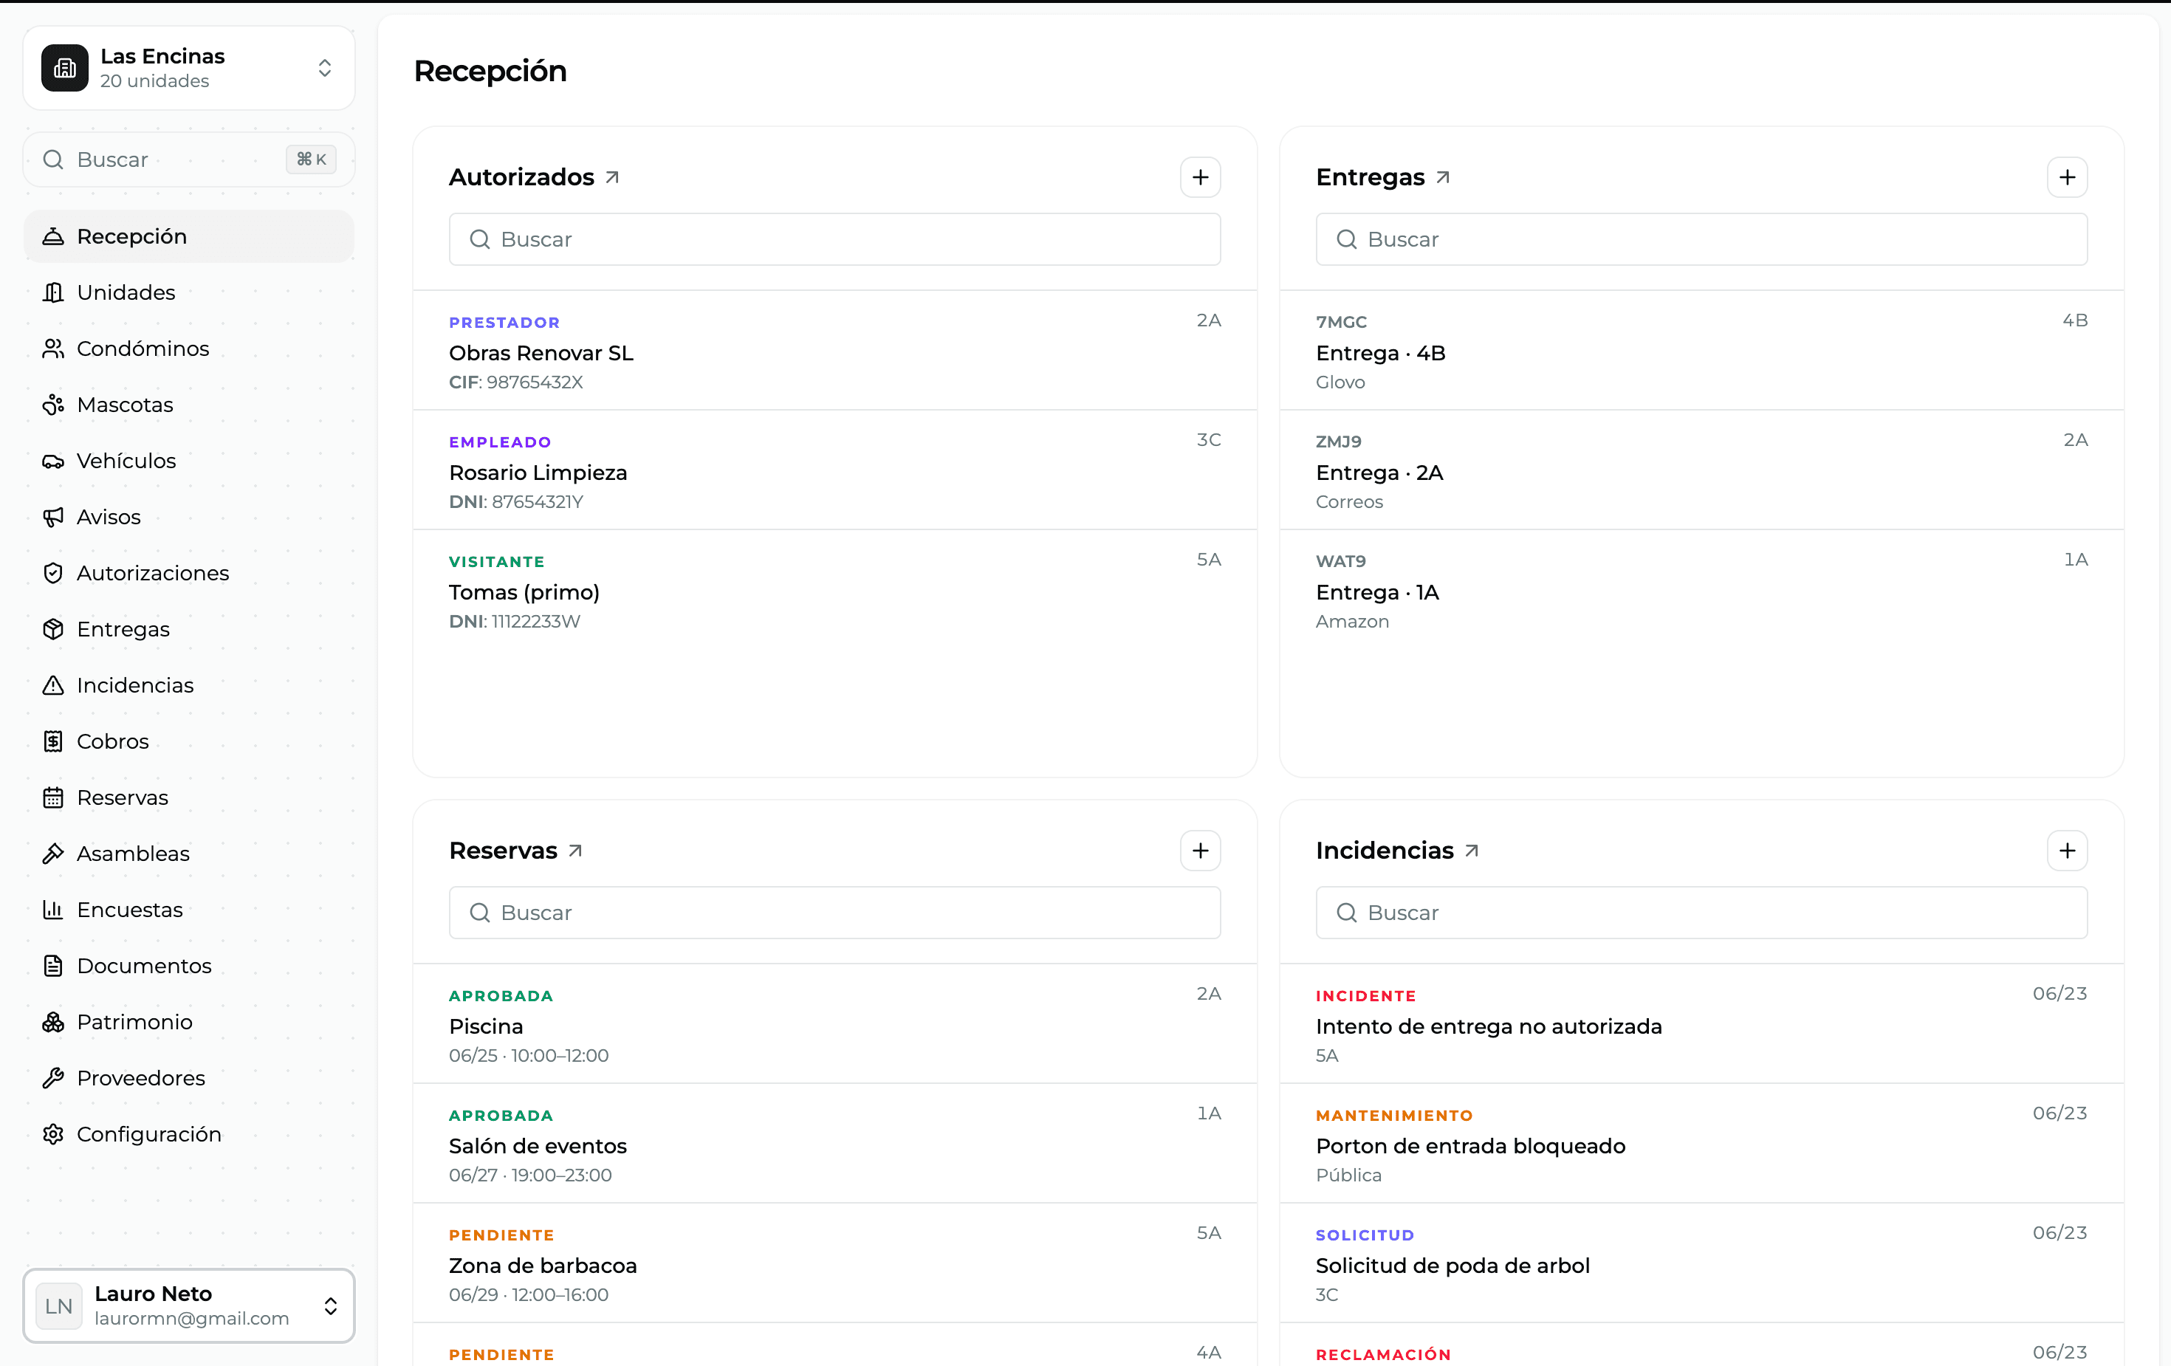Add a new Reservas entry with plus button

tap(1200, 851)
